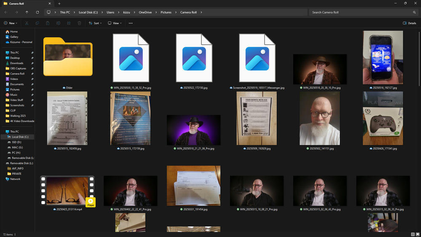Go up one folder with Up arrow
The height and width of the screenshot is (237, 421).
(x=27, y=12)
